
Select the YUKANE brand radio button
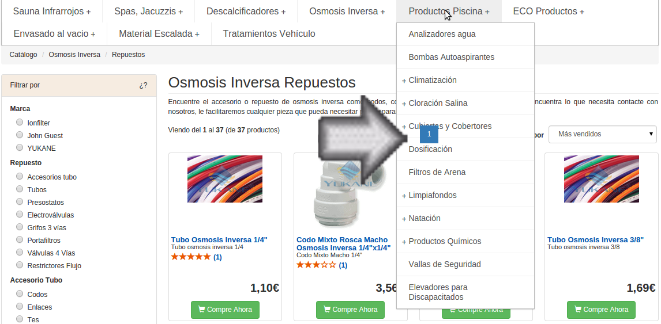tap(20, 148)
